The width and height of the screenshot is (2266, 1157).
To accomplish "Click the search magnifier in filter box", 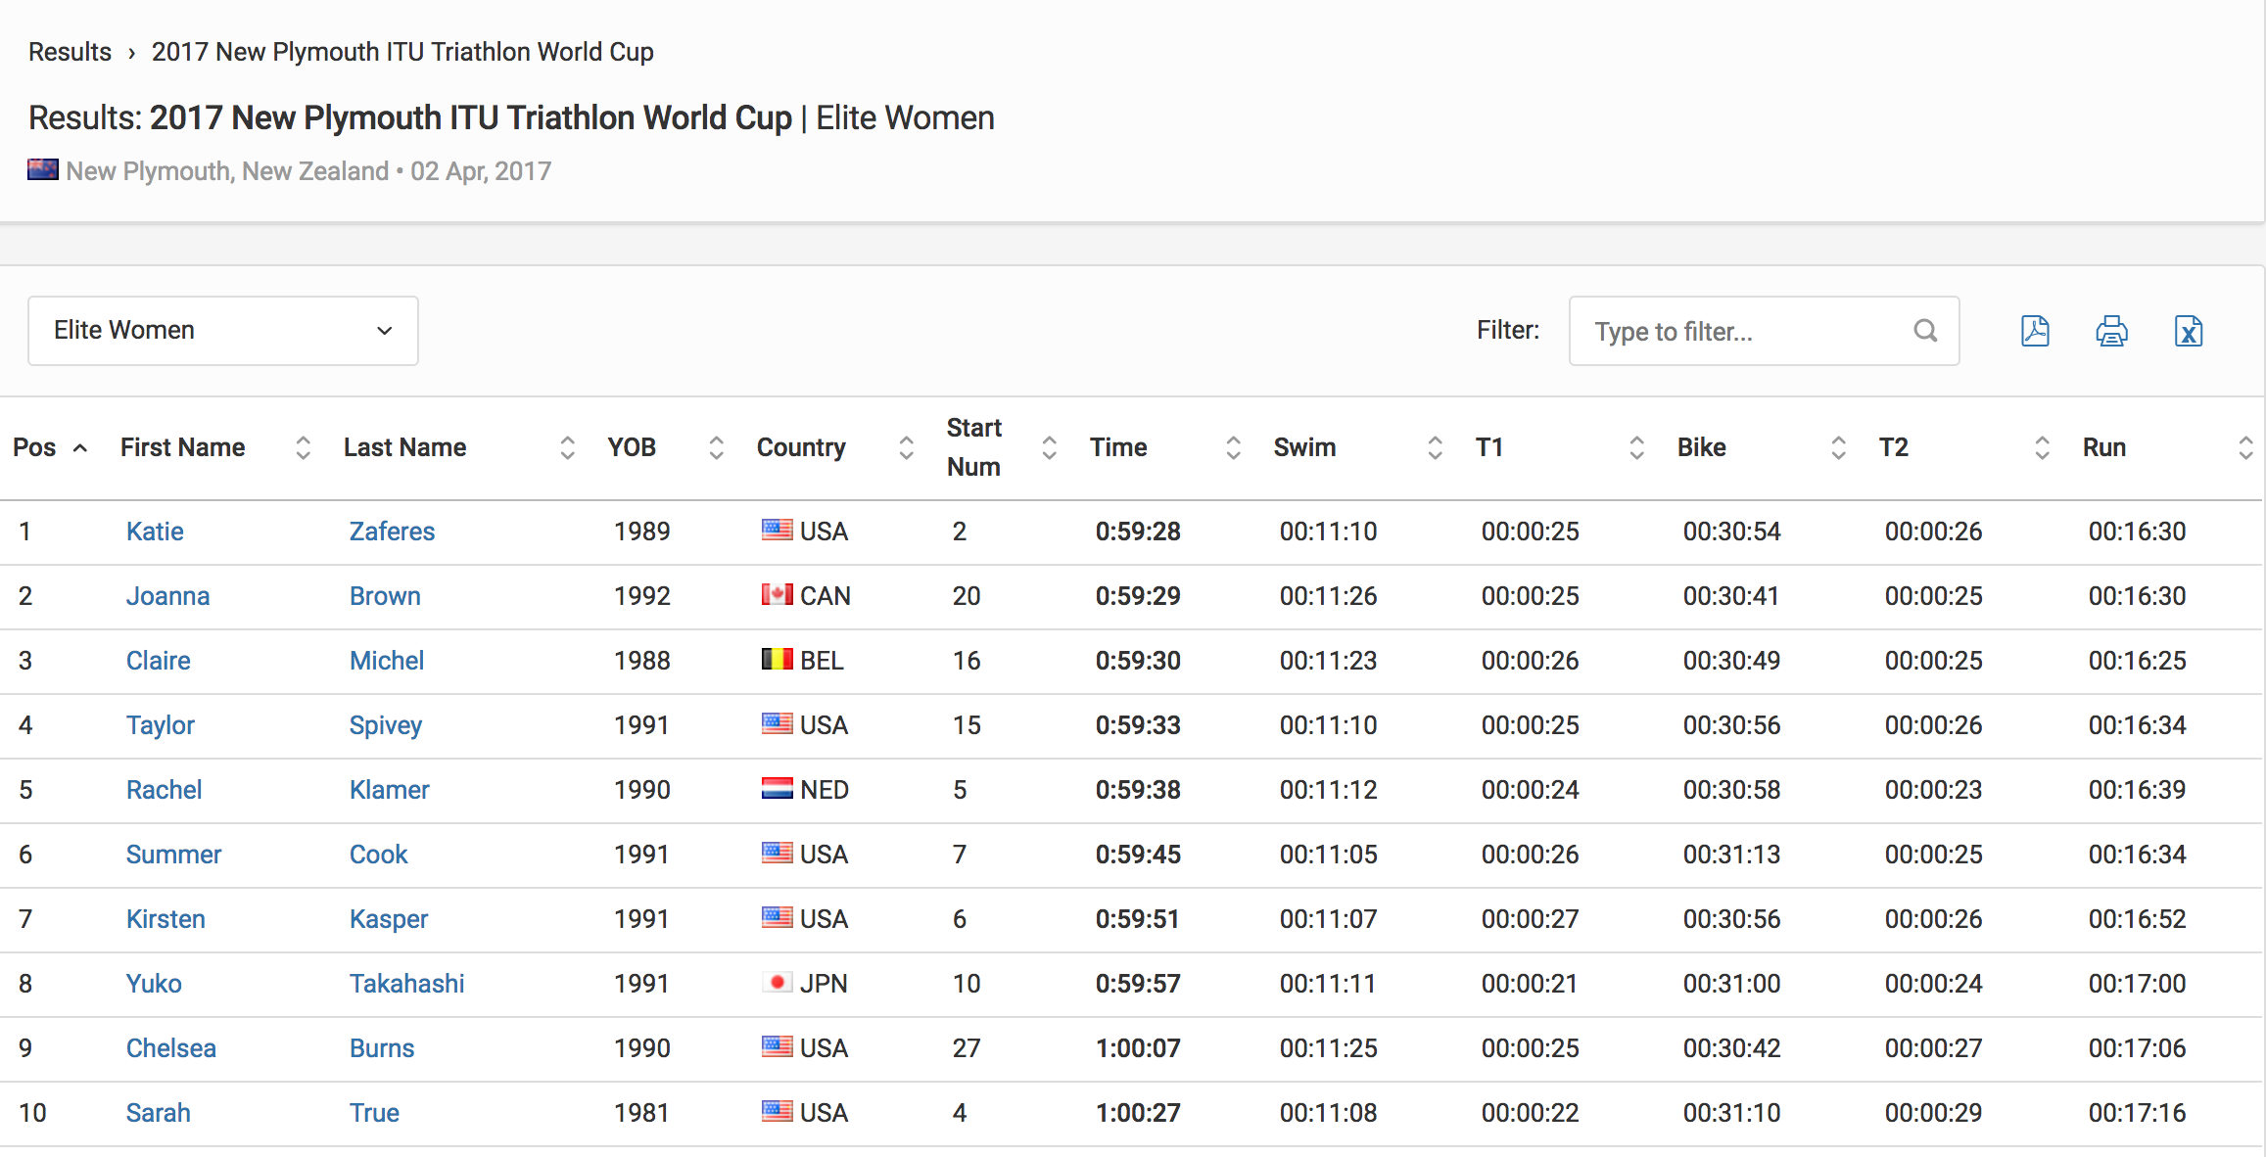I will coord(1925,331).
